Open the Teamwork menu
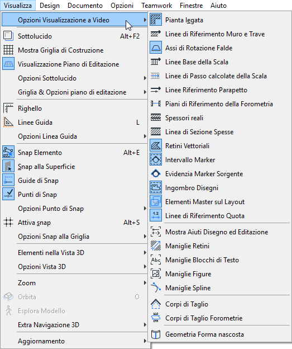The image size is (292, 349). click(157, 6)
